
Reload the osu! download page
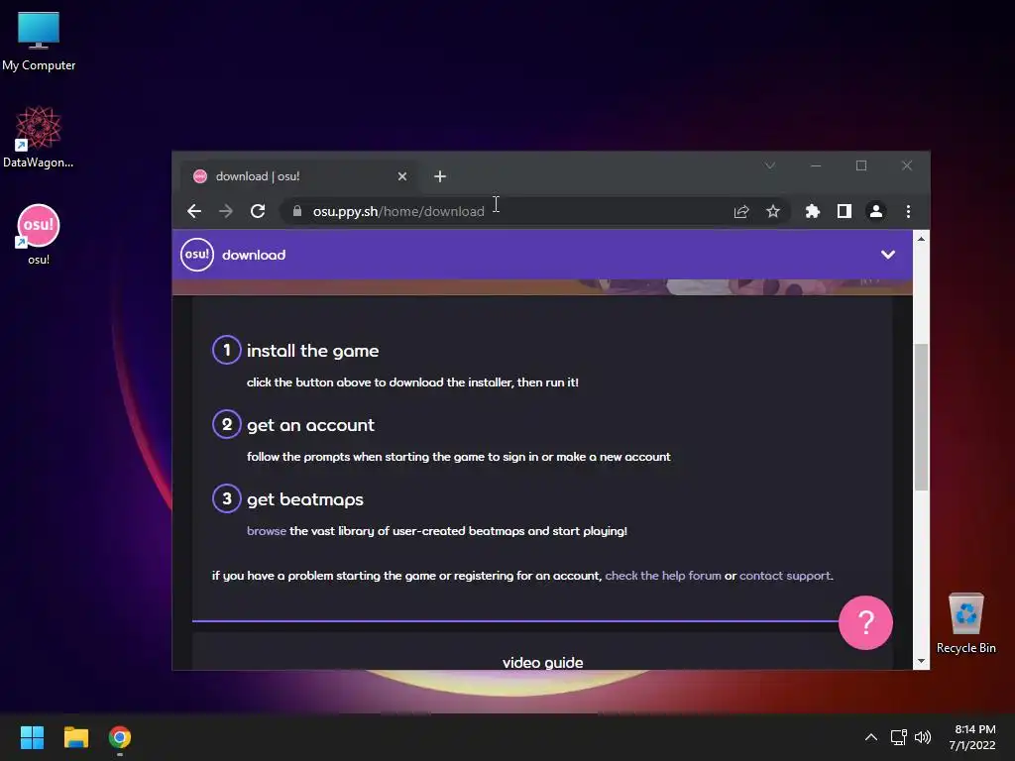258,211
